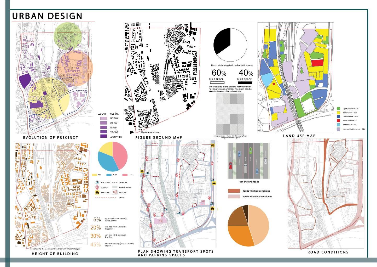Click the green car in road plan

point(250,151)
